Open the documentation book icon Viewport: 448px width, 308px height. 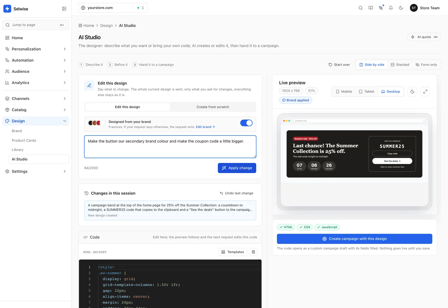coord(371,8)
